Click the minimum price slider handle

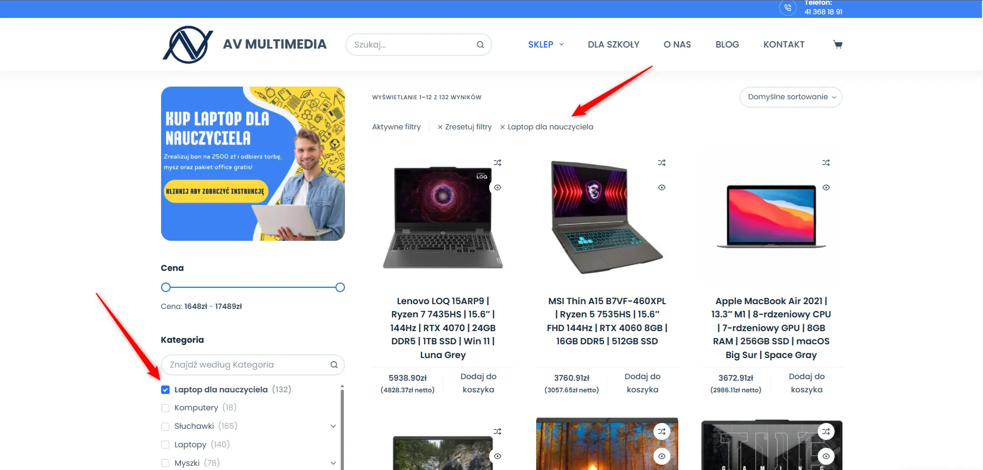(166, 287)
